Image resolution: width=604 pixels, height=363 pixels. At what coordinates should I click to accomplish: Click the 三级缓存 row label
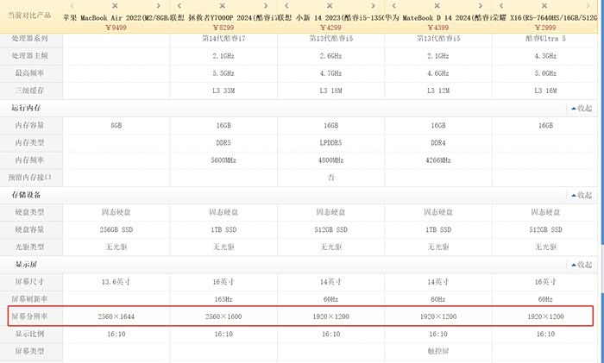29,91
